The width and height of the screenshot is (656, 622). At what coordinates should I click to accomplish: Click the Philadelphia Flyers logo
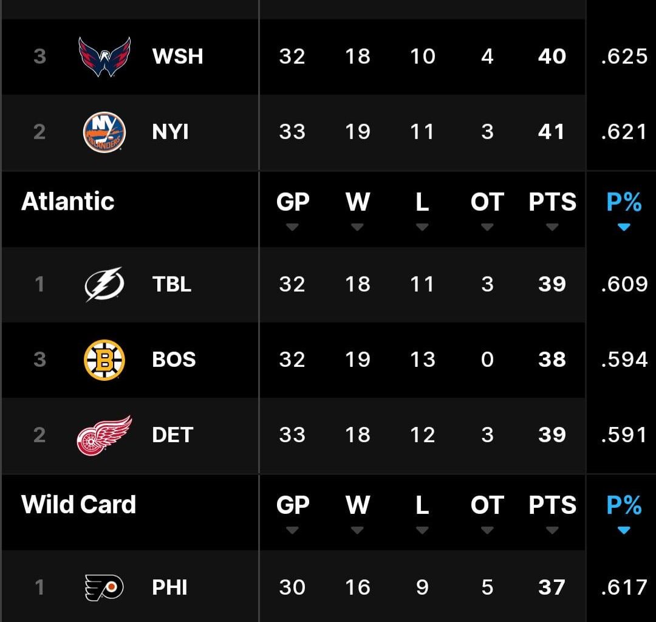pos(103,587)
